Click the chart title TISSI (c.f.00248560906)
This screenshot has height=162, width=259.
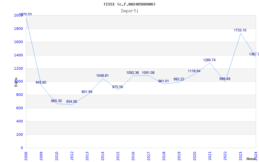coord(129,4)
